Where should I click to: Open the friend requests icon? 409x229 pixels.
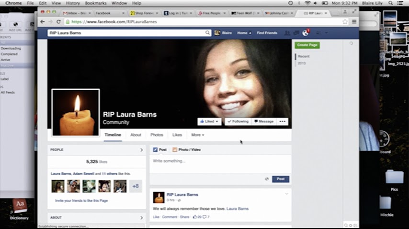[x=287, y=33]
